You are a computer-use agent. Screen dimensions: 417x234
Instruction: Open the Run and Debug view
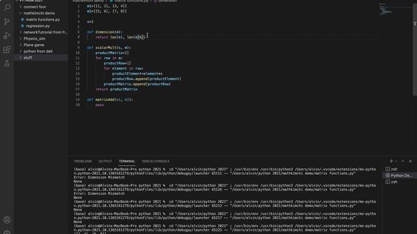click(7, 35)
